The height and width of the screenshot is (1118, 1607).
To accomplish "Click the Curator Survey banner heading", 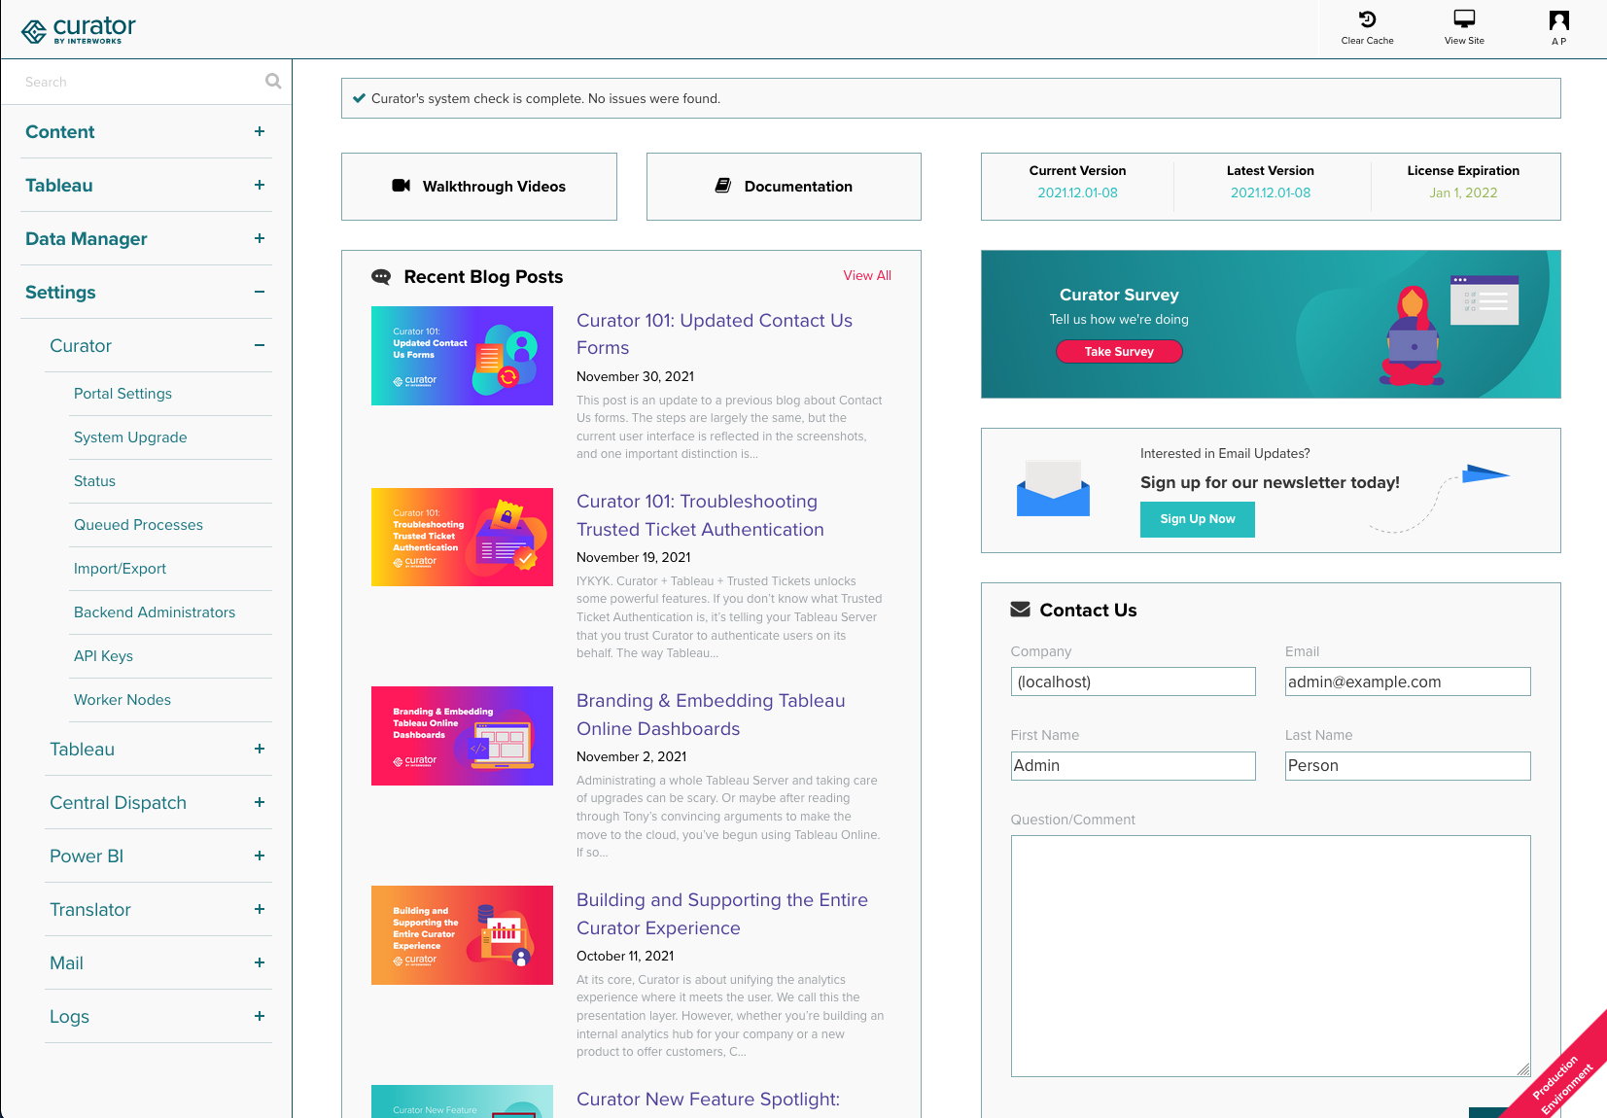I will pos(1119,295).
